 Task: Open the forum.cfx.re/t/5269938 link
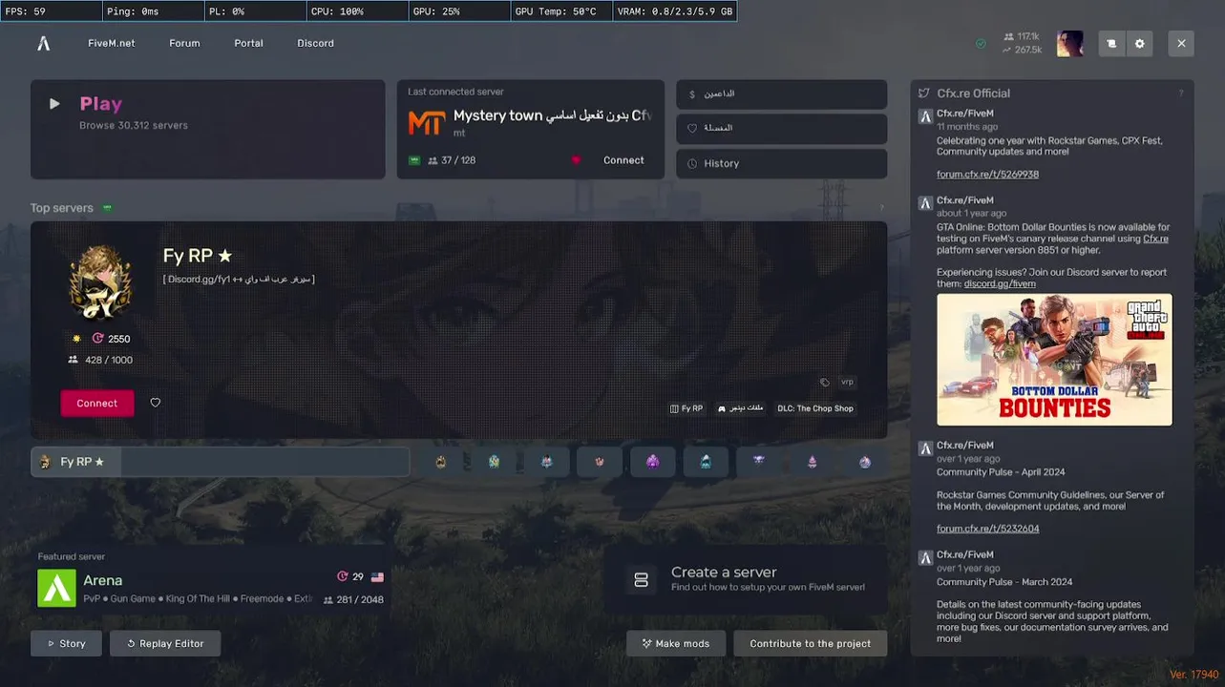987,175
